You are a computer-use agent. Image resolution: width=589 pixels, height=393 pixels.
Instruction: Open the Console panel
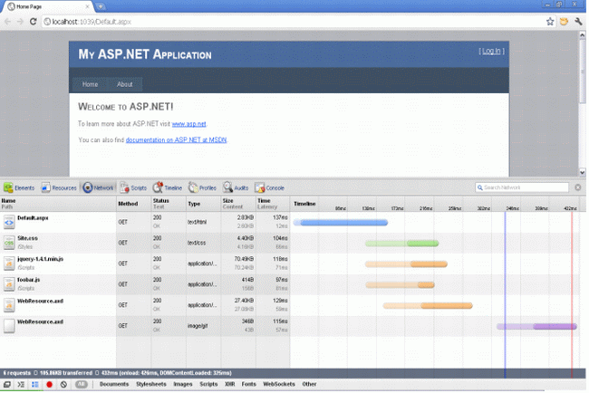269,187
